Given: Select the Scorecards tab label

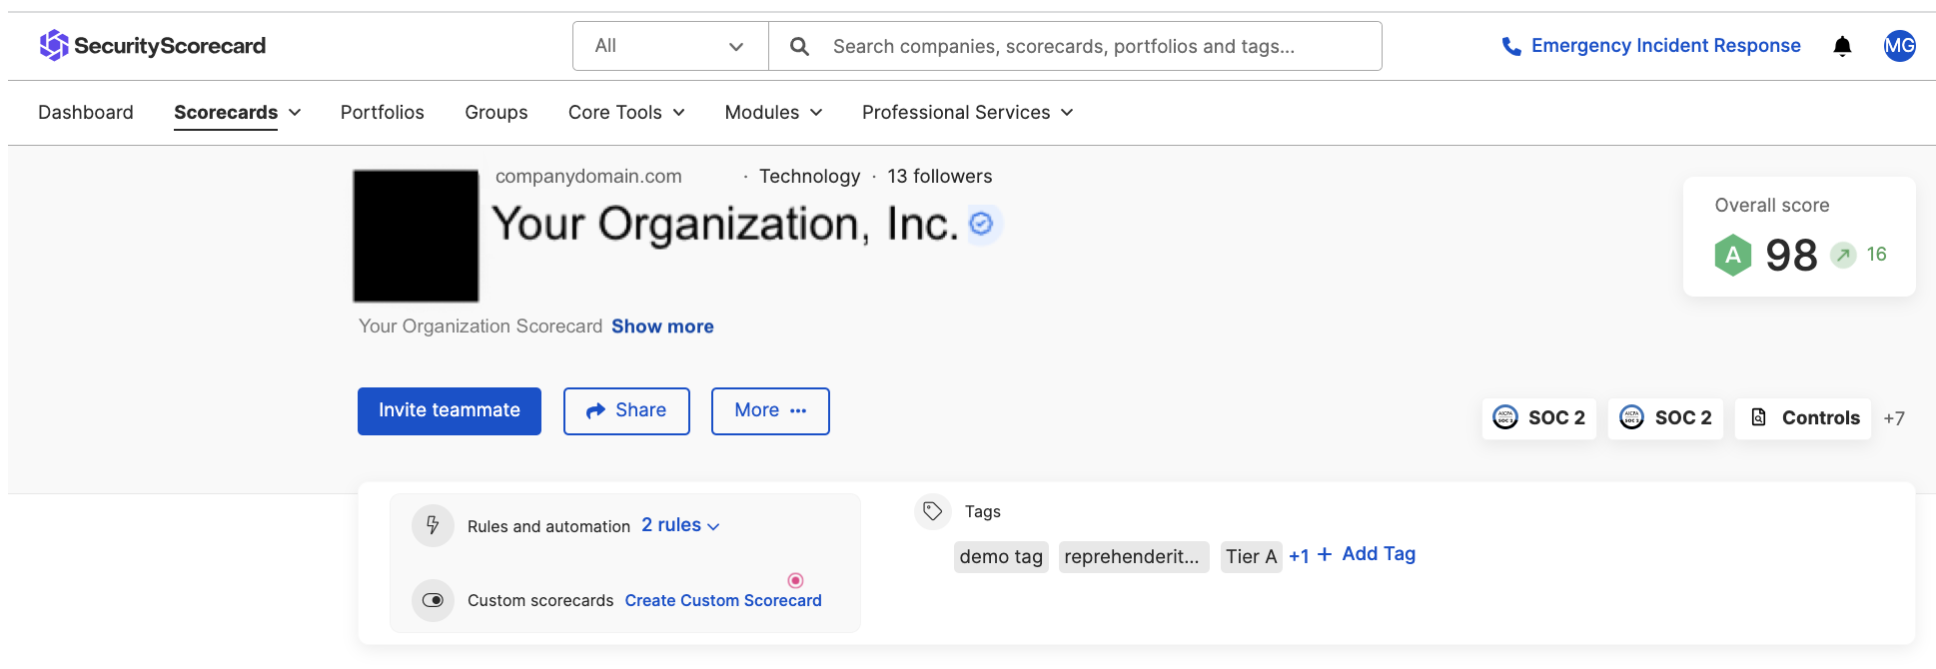Looking at the screenshot, I should point(226,113).
